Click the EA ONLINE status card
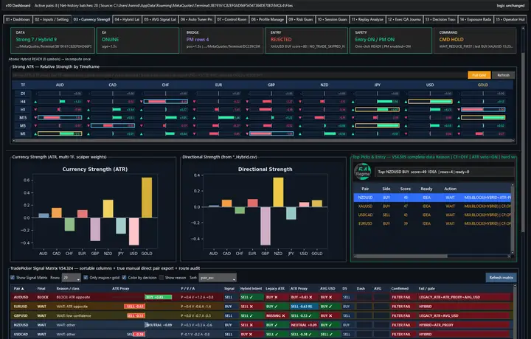The height and width of the screenshot is (339, 531). coord(138,41)
